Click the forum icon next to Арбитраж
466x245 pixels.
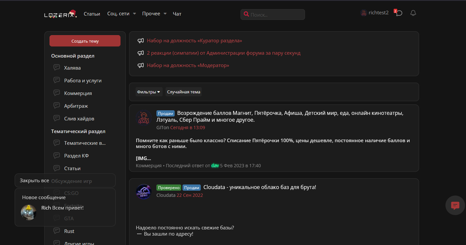pyautogui.click(x=57, y=106)
